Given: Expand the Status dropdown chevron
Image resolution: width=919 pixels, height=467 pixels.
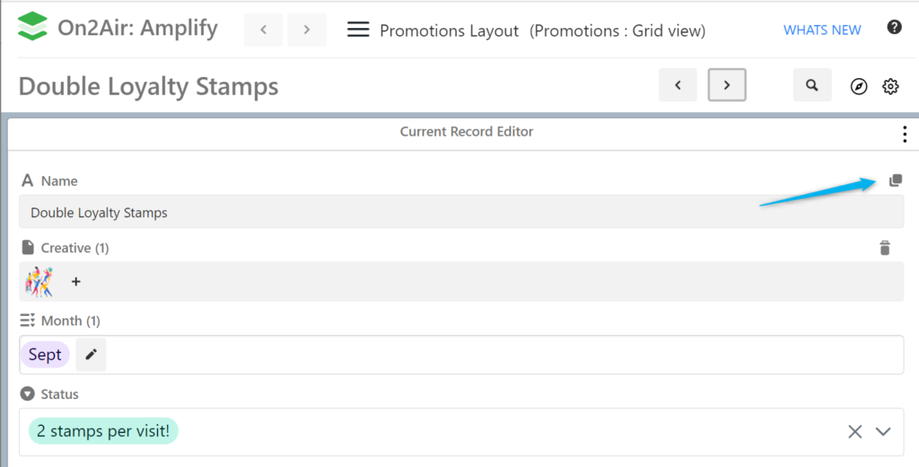Looking at the screenshot, I should [883, 432].
